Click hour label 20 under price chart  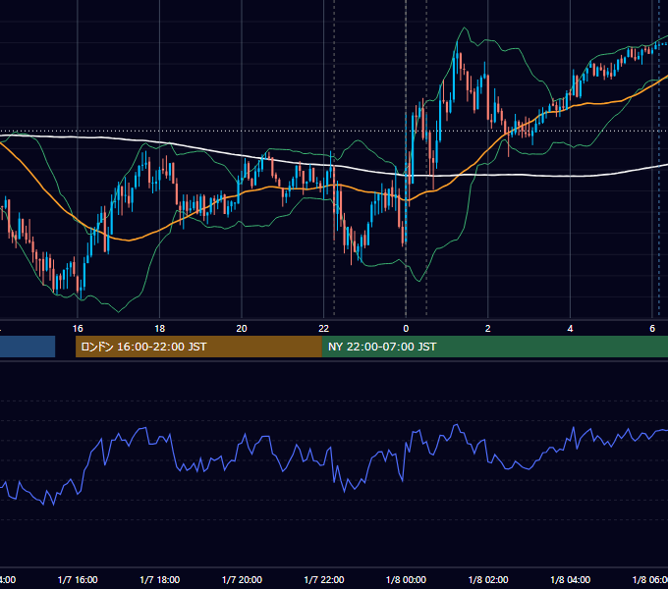[242, 329]
